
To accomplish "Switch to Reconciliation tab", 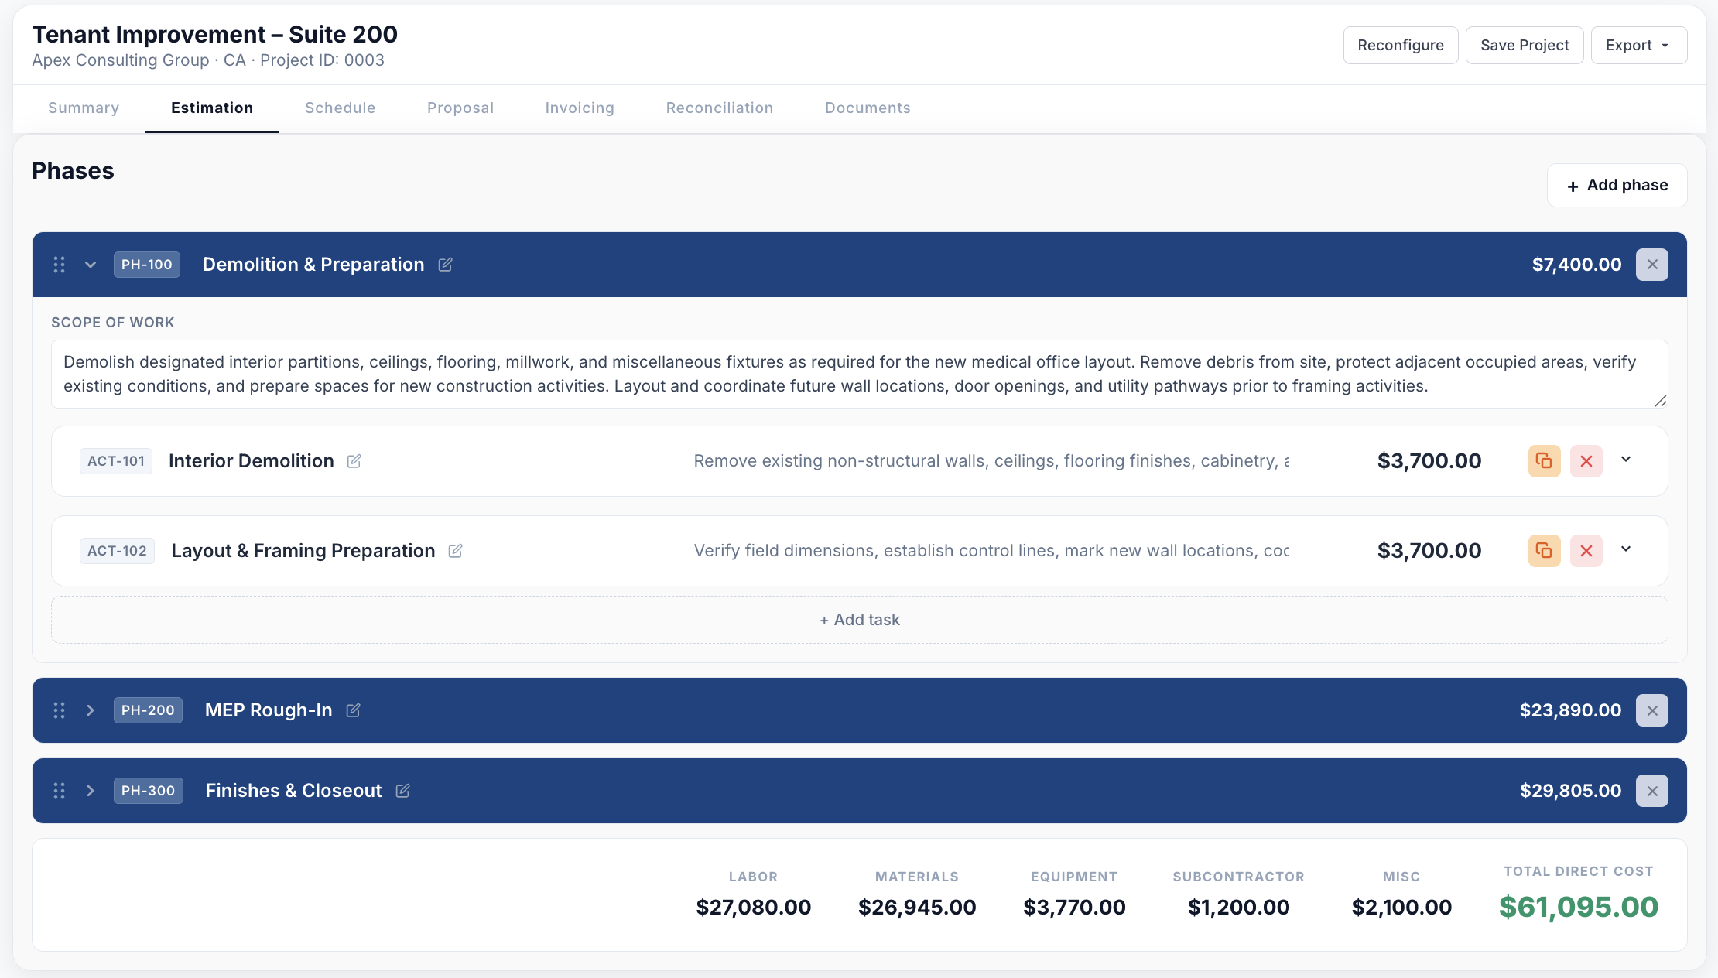I will pos(720,108).
